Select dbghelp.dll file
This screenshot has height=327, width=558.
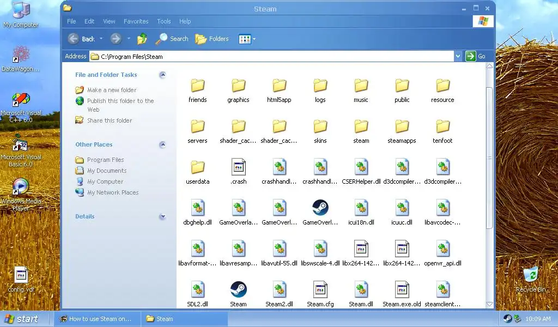coord(197,214)
